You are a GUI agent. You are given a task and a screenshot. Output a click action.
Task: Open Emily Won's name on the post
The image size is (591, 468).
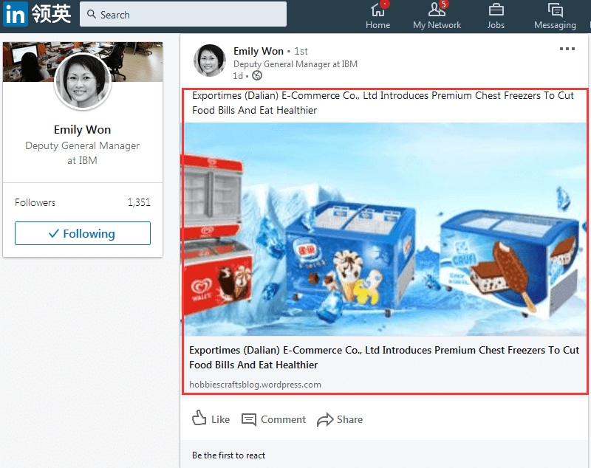258,51
